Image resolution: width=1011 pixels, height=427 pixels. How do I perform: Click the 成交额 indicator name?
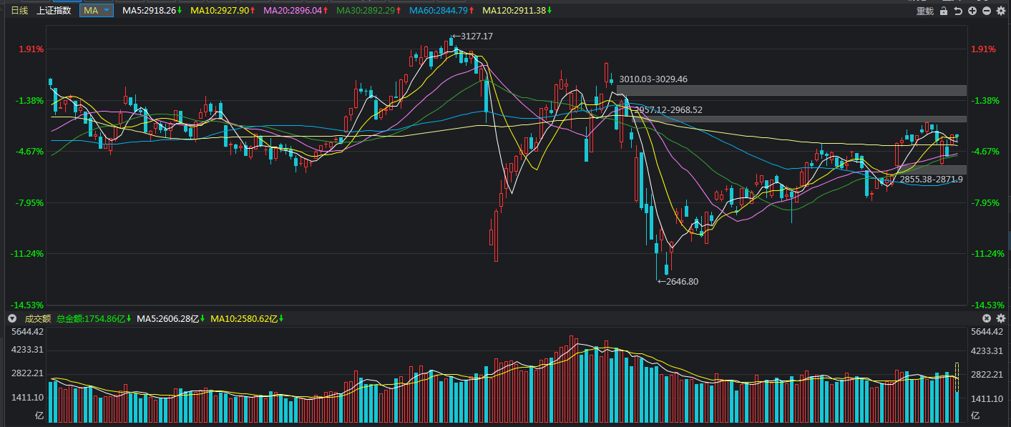[x=38, y=318]
